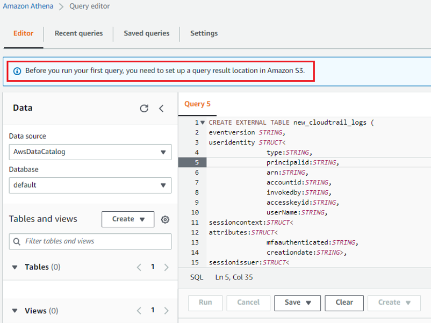The image size is (431, 323).
Task: Click line number 5 in the gutter
Action: pyautogui.click(x=197, y=162)
